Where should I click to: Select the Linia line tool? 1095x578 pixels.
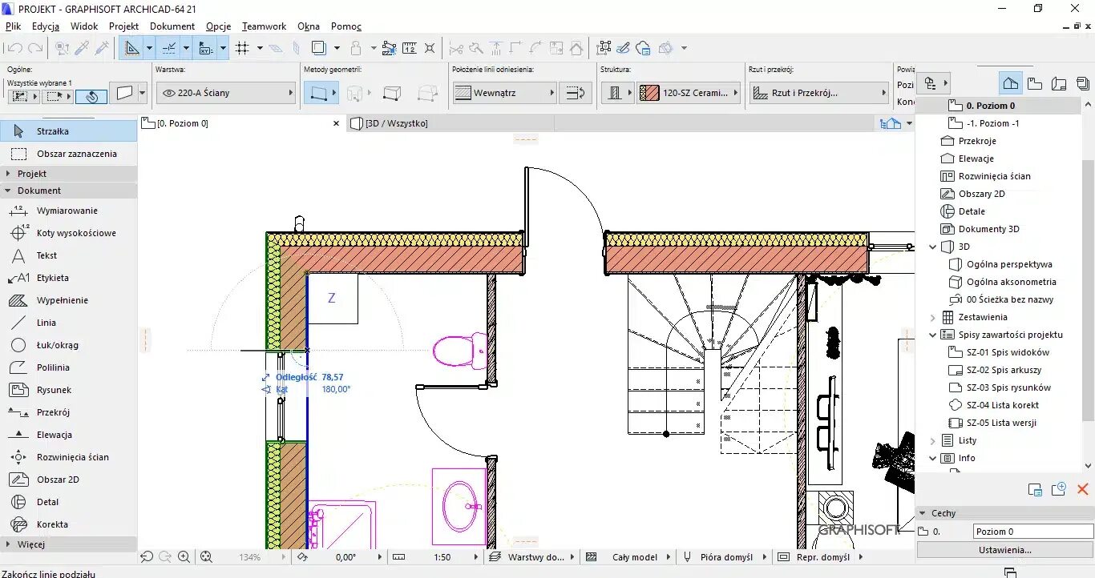click(68, 323)
